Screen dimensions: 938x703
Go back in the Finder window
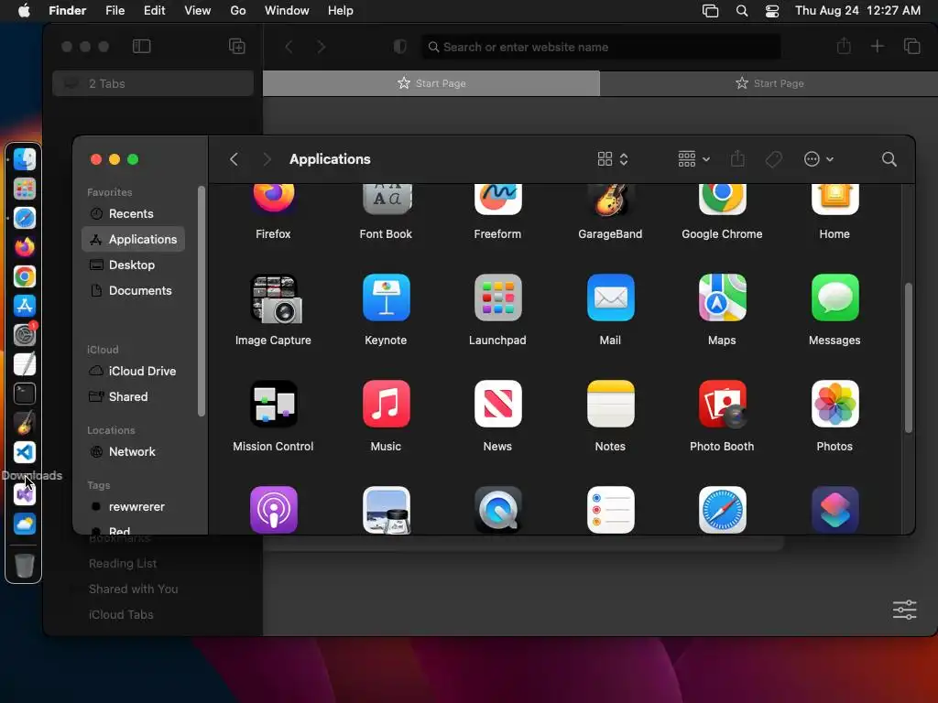click(234, 159)
